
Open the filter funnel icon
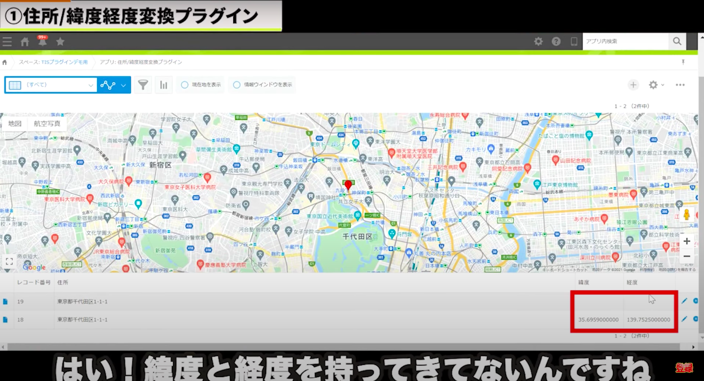tap(143, 85)
